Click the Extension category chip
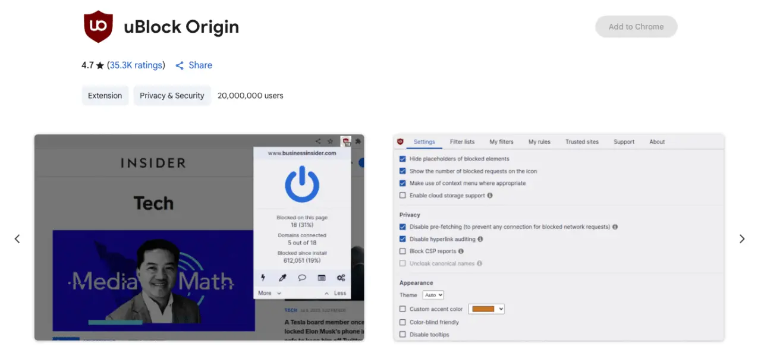Screen dimensions: 761x346 [105, 96]
